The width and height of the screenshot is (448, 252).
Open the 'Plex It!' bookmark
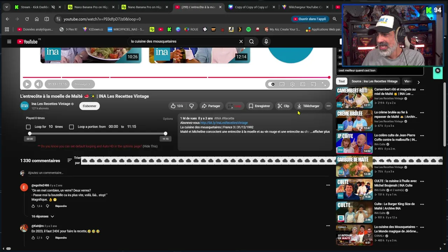point(68,29)
